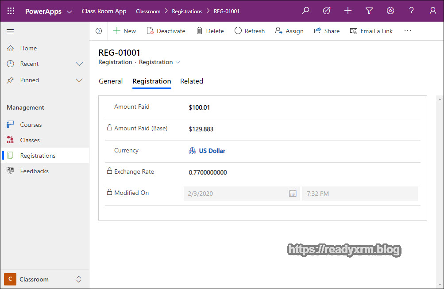
Task: Click the plus quick create icon
Action: (348, 11)
